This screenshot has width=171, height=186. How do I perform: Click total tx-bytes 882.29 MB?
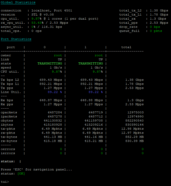[135, 137]
